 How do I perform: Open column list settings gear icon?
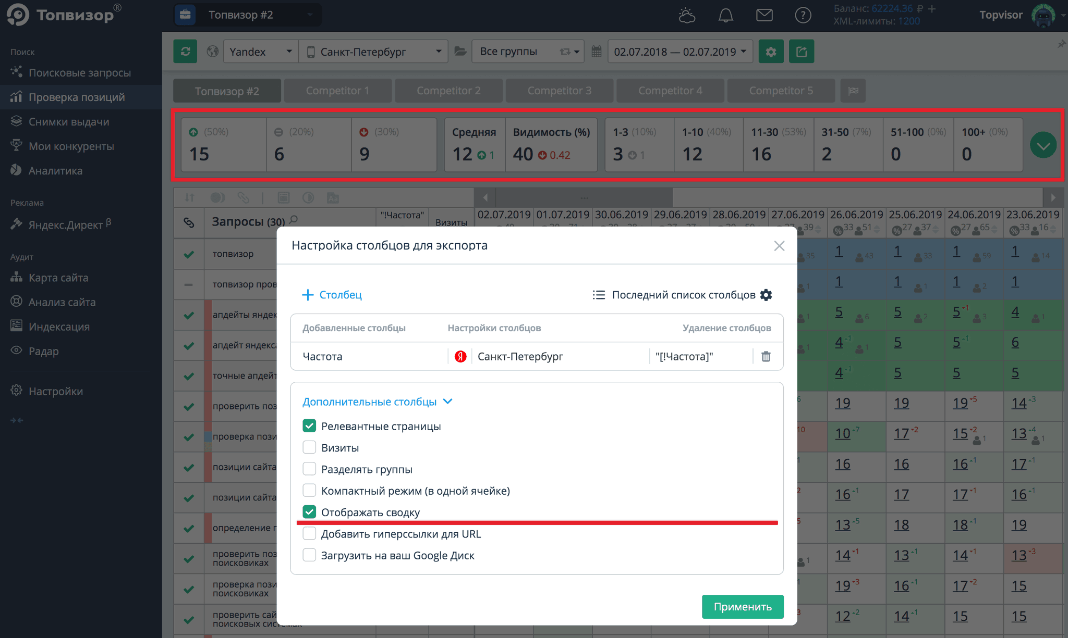click(x=766, y=295)
